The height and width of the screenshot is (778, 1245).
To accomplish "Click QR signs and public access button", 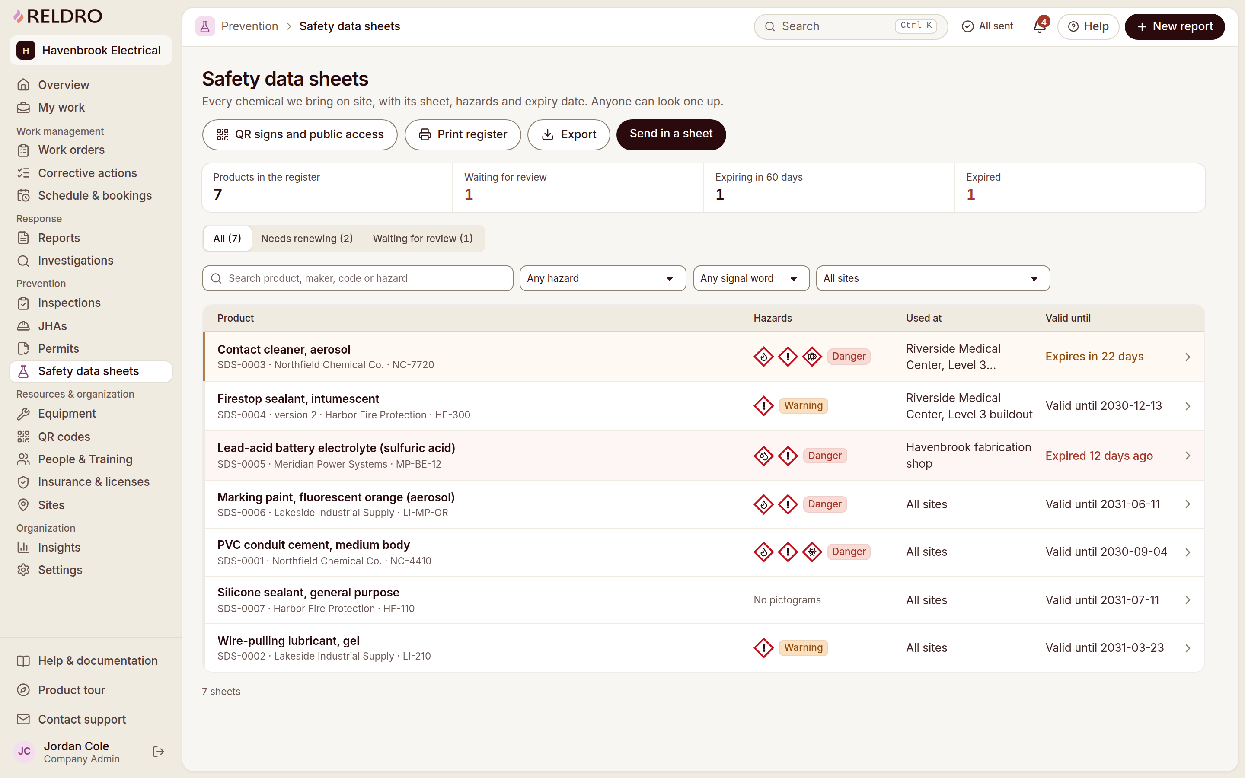I will tap(300, 135).
